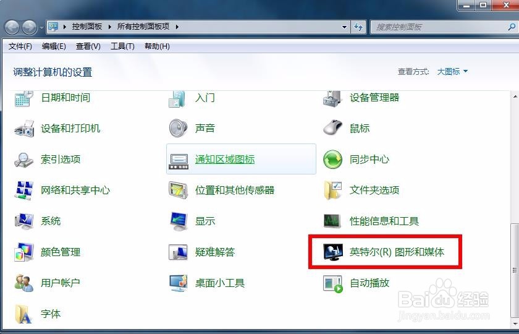
Task: Open the 查看(V) menu
Action: 88,46
